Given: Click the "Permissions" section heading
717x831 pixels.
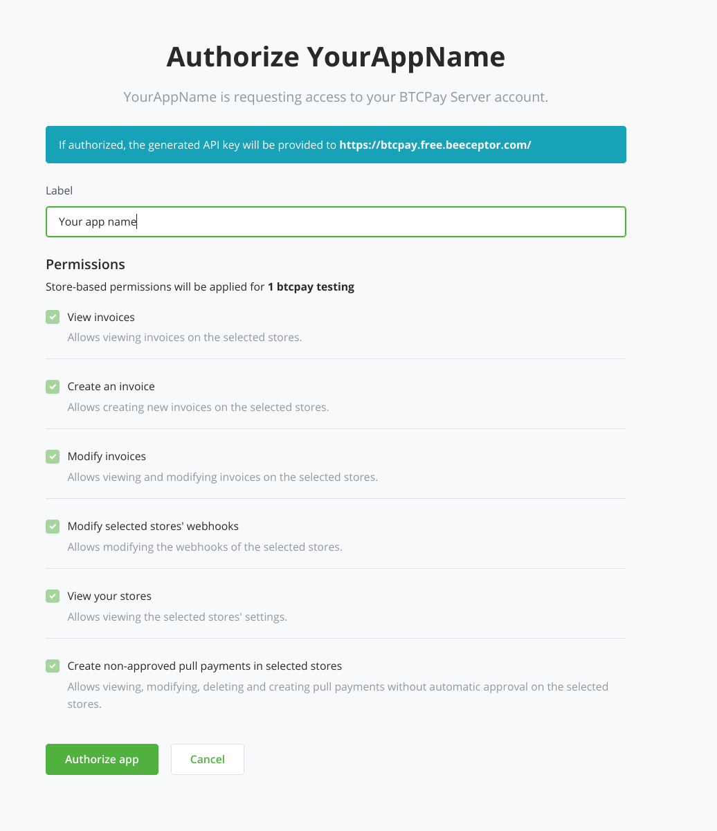Looking at the screenshot, I should (x=85, y=264).
